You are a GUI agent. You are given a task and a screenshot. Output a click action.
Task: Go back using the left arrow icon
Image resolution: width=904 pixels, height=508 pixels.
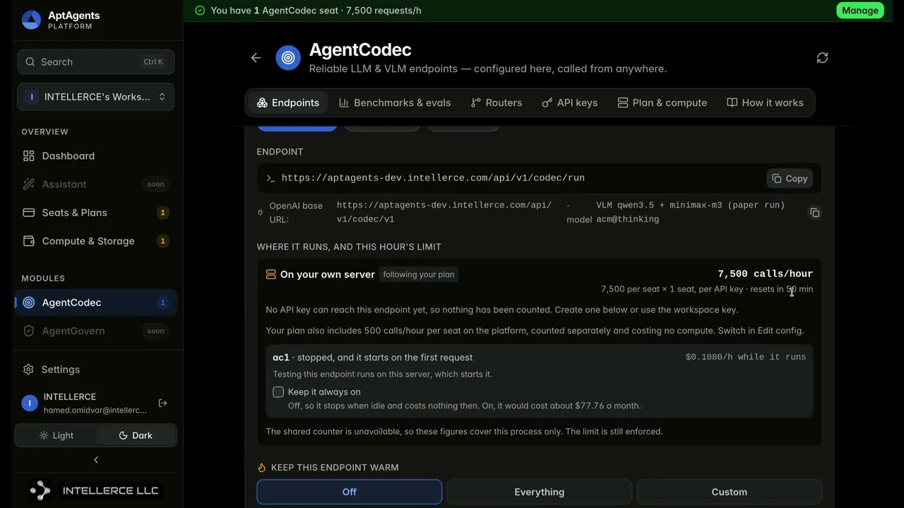click(256, 58)
